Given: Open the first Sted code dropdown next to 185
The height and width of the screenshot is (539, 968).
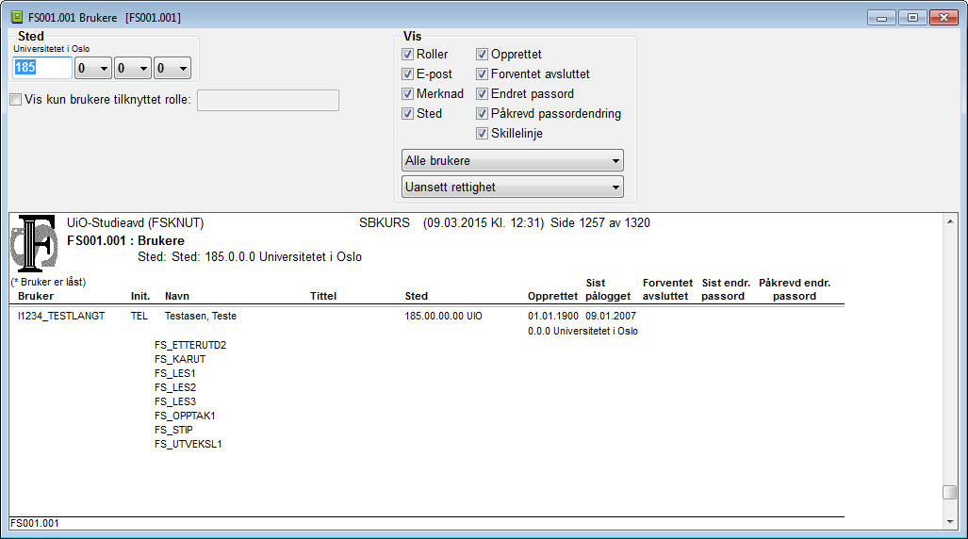Looking at the screenshot, I should tap(93, 68).
